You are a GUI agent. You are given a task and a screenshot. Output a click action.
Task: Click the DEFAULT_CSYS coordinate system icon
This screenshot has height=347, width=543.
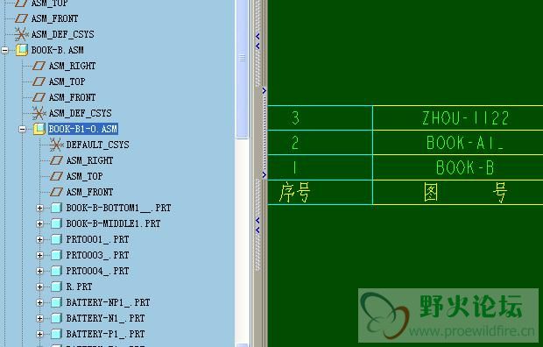coord(56,145)
